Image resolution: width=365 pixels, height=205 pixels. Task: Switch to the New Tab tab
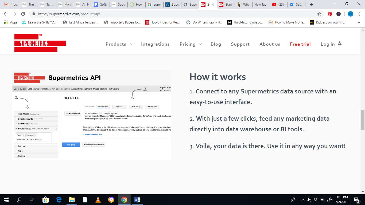pos(260,5)
